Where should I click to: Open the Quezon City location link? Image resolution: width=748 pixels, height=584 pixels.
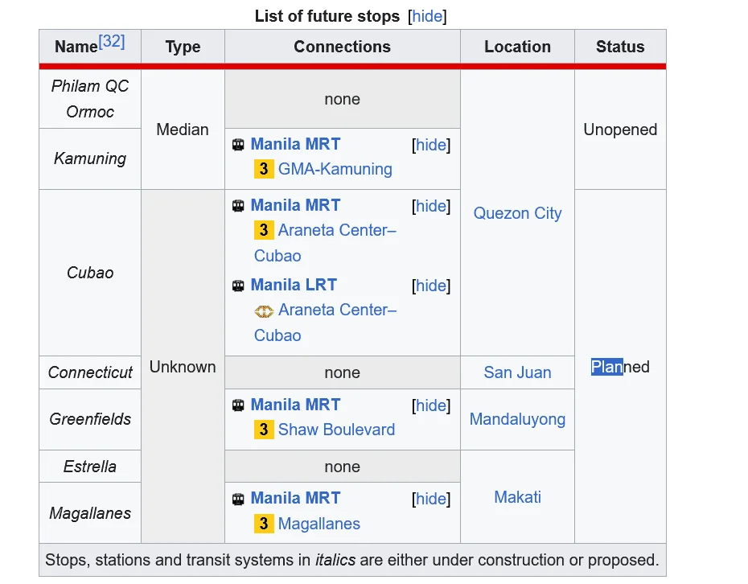517,213
